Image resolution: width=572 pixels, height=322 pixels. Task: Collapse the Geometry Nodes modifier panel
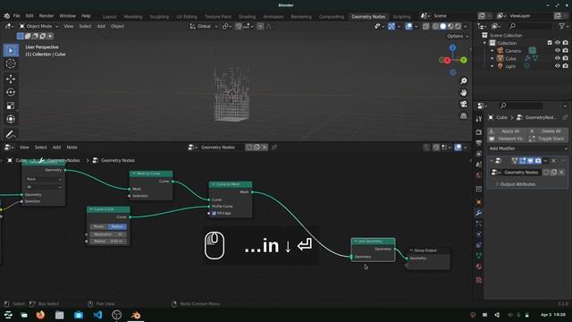tap(492, 161)
